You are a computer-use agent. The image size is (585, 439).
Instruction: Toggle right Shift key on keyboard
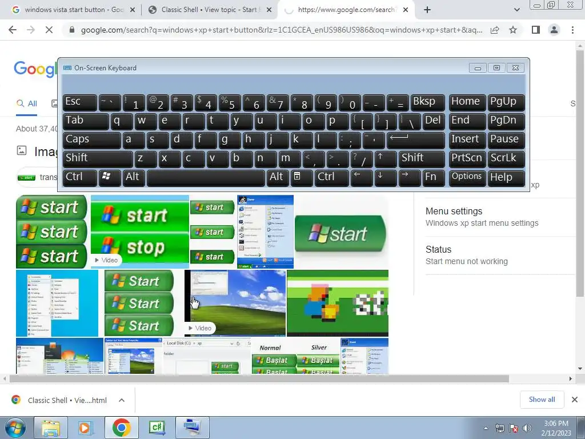(x=422, y=159)
